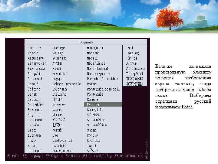218x164 pixels.
Task: Open the F5 Accessibility menu
Action: click(97, 155)
